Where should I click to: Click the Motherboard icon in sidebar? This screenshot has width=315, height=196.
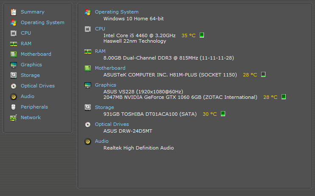[x=14, y=54]
